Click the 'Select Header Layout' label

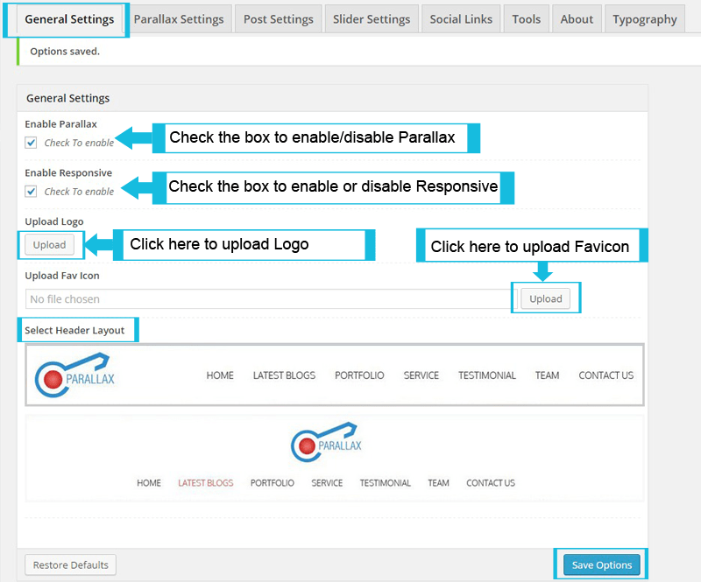pyautogui.click(x=74, y=330)
